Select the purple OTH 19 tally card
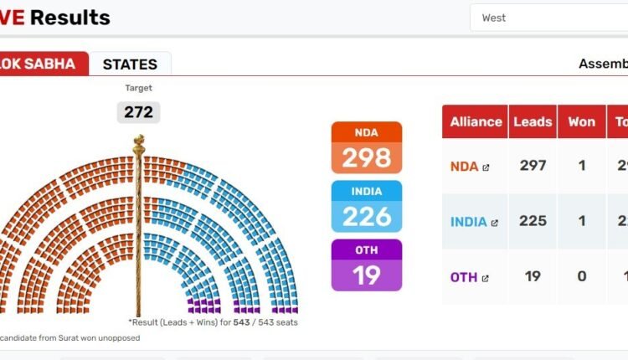 [x=367, y=265]
